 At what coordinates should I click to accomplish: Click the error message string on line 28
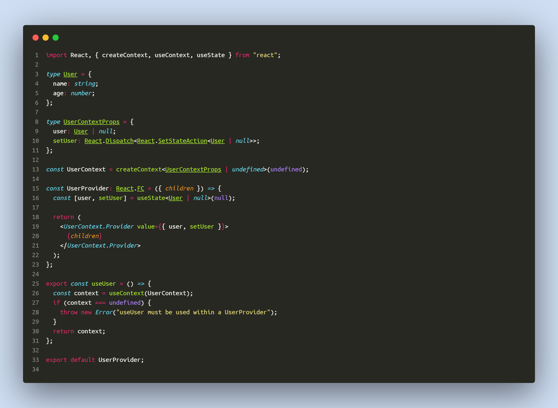[x=193, y=312]
